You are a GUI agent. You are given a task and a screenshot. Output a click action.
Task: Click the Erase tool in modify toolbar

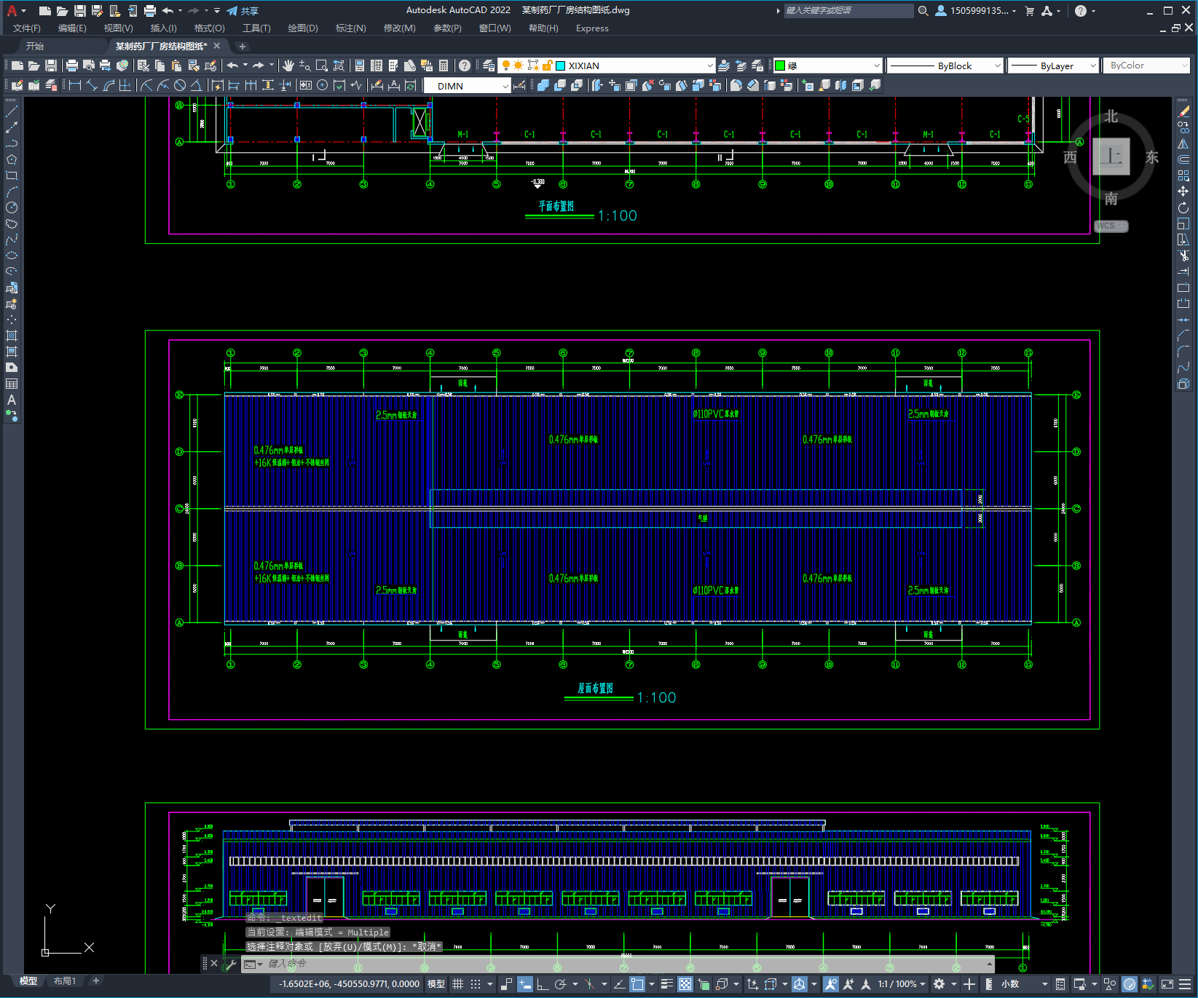coord(1183,112)
